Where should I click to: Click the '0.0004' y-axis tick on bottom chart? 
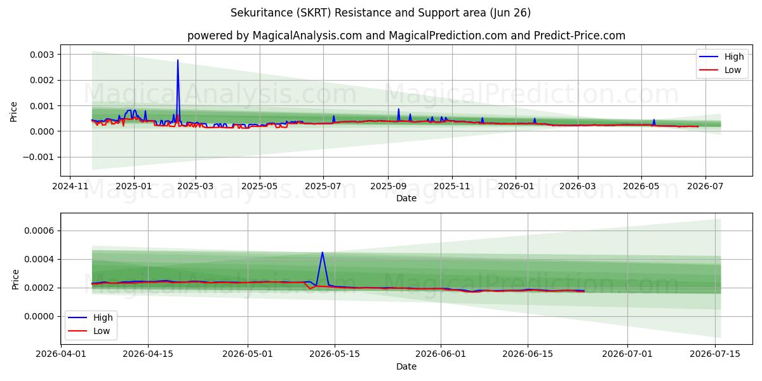click(x=41, y=259)
